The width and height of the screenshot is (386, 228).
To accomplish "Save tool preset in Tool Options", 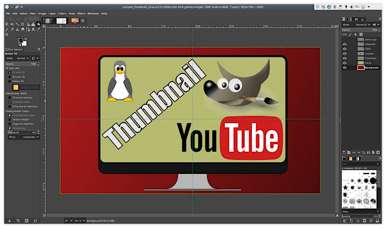I will coord(9,221).
